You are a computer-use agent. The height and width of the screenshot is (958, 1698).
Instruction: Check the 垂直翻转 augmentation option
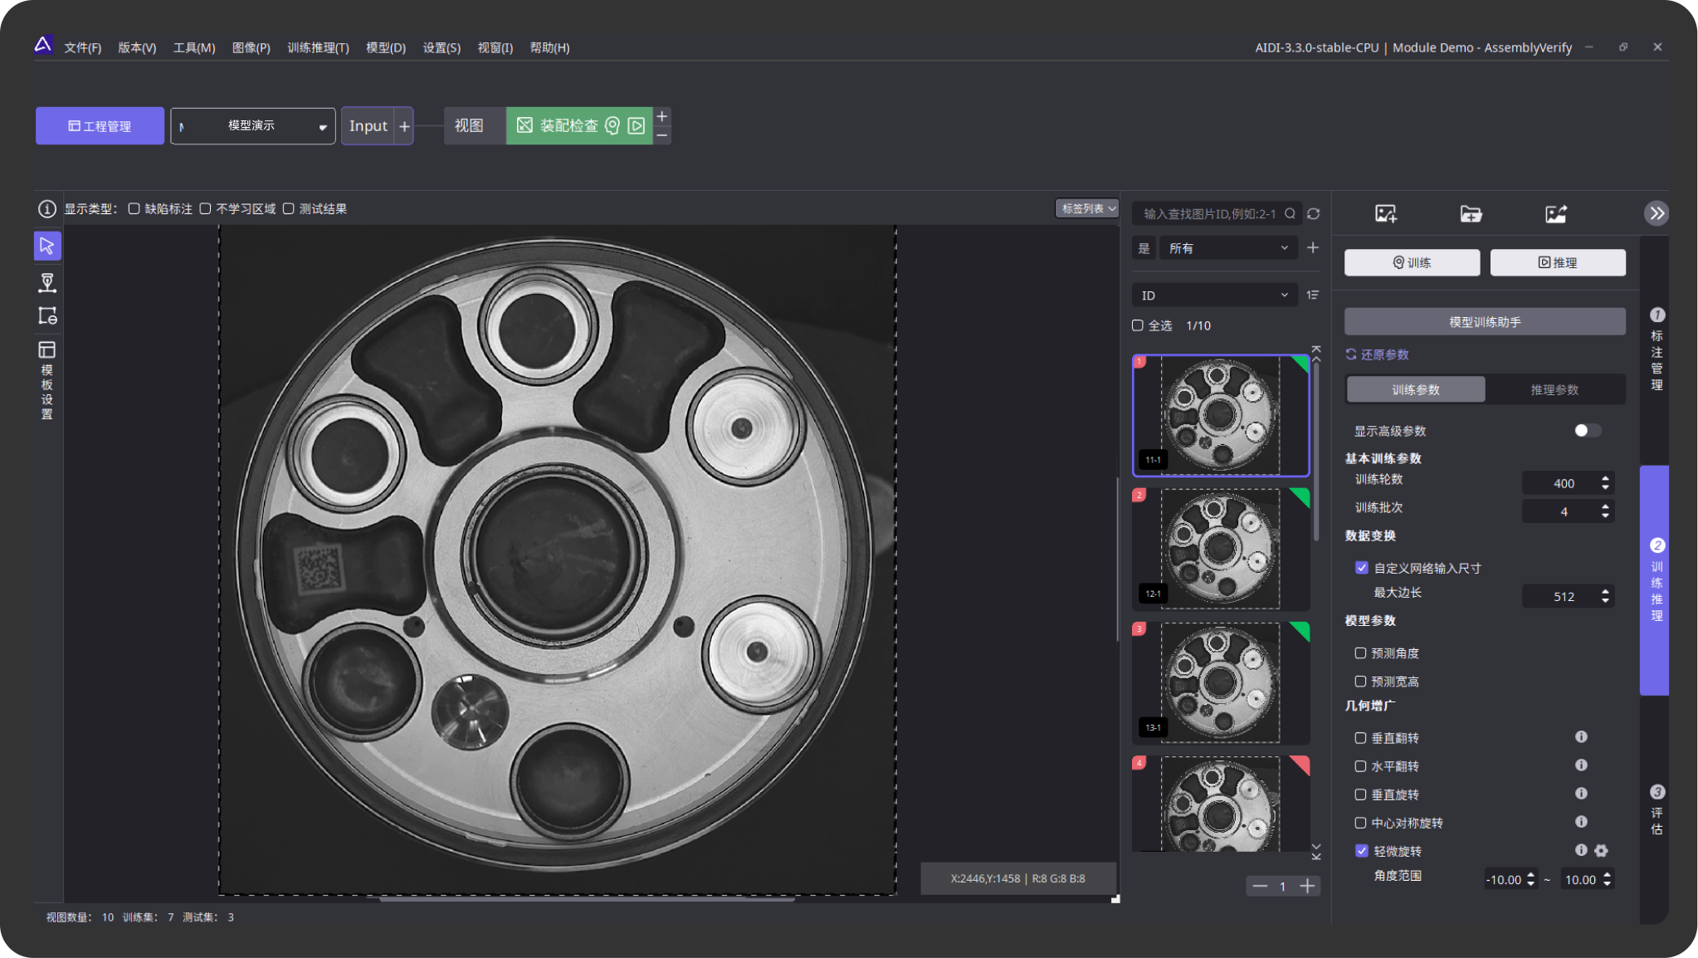pos(1360,737)
